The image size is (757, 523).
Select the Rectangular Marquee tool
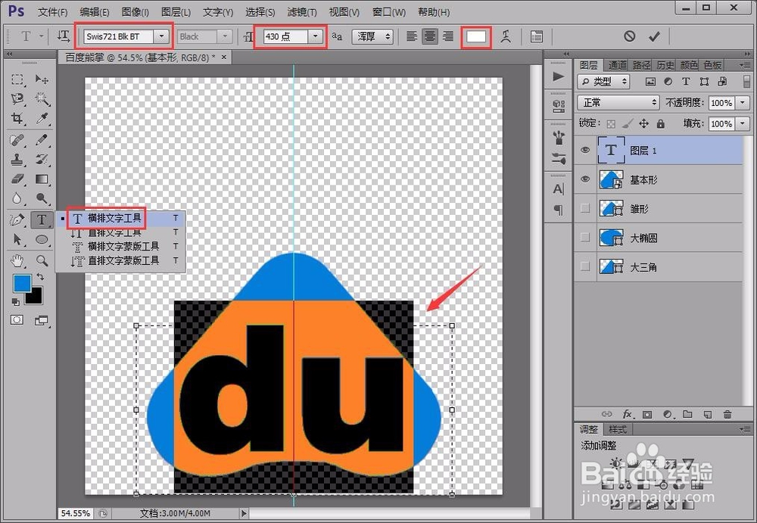17,79
